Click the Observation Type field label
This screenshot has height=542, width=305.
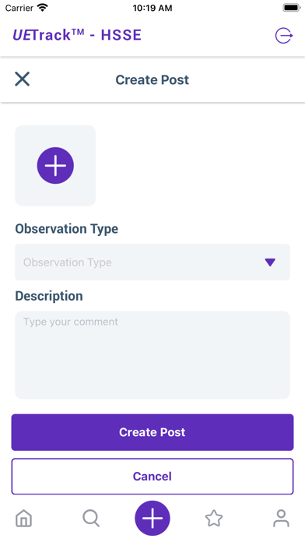pos(67,229)
